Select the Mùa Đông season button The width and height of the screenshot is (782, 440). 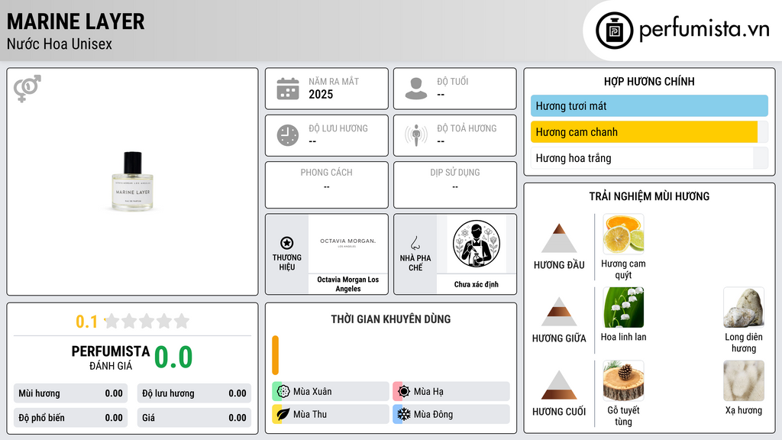451,414
